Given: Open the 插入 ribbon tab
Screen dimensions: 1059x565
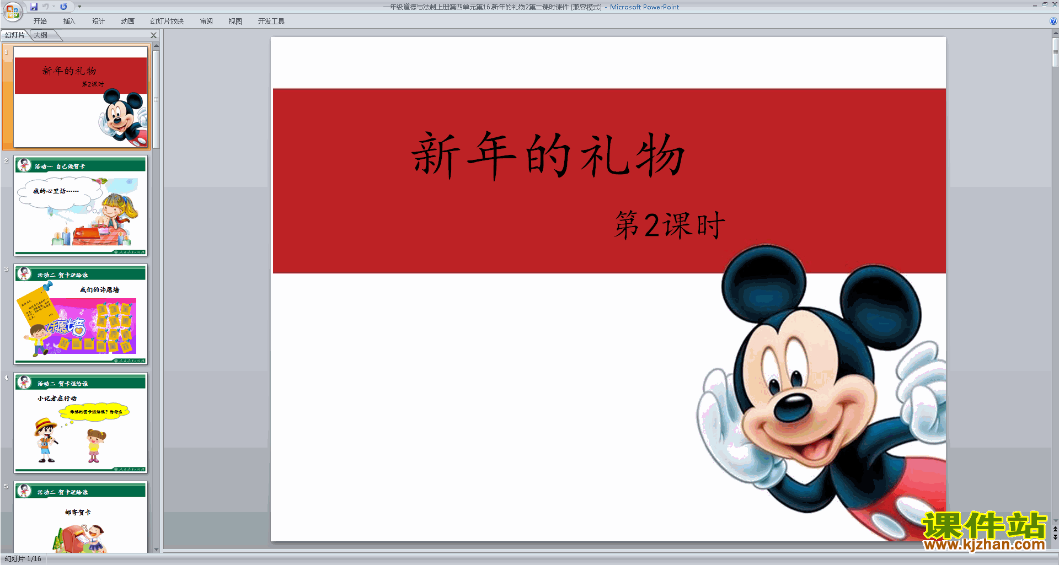Looking at the screenshot, I should (69, 21).
